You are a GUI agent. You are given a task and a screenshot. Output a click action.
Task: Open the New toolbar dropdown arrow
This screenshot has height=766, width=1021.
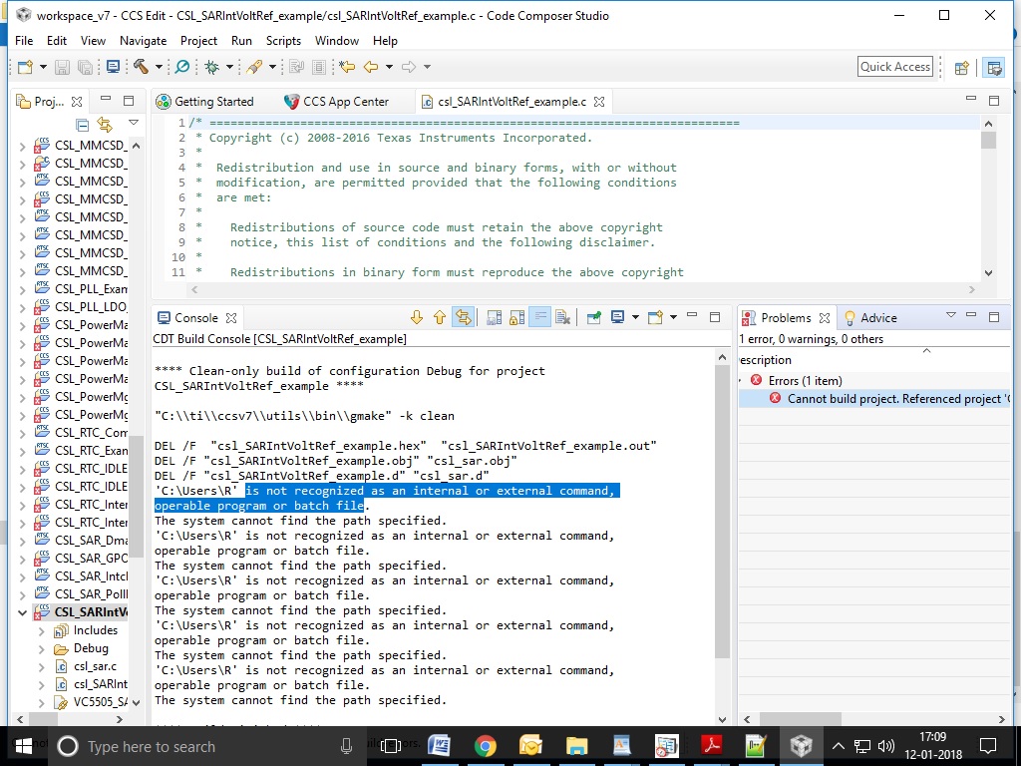coord(43,67)
